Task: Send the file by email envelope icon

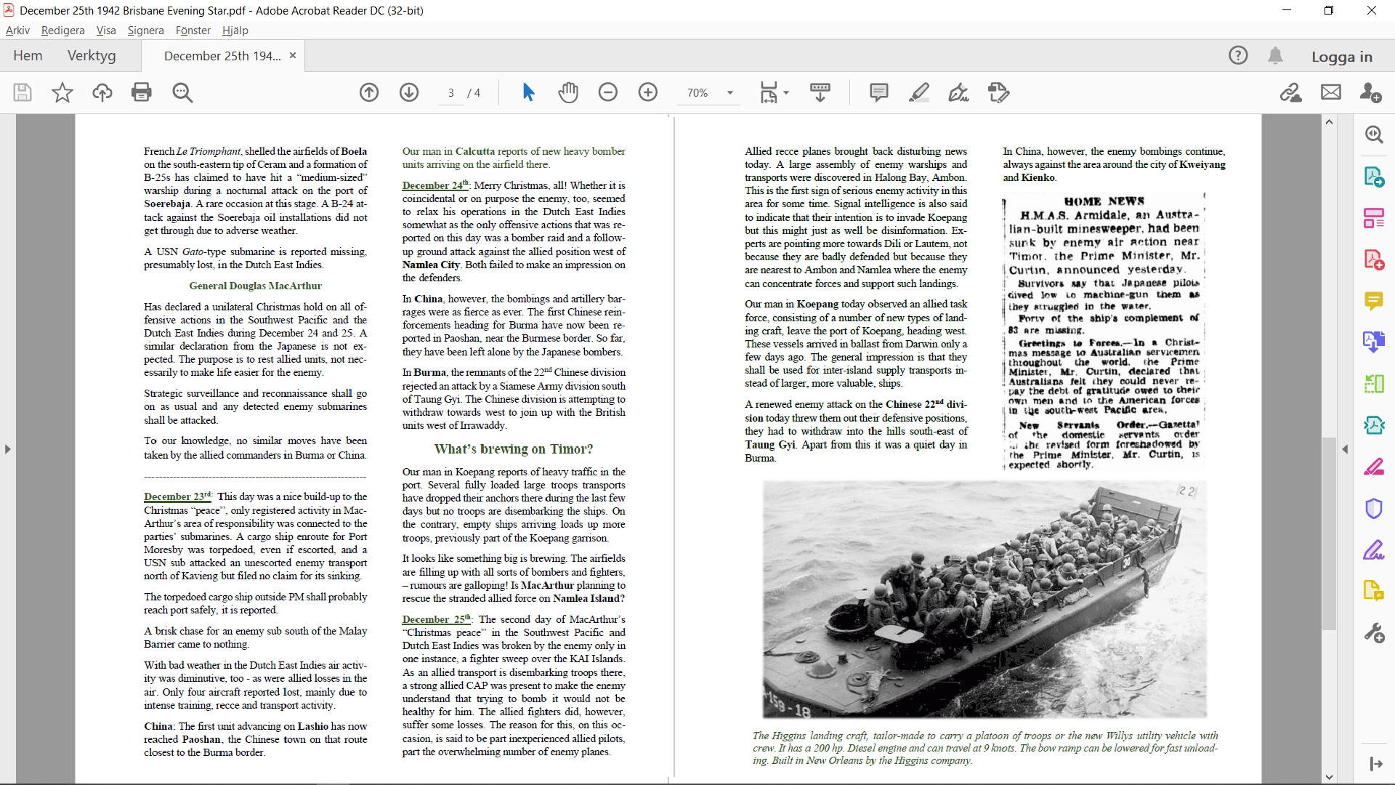Action: (x=1331, y=92)
